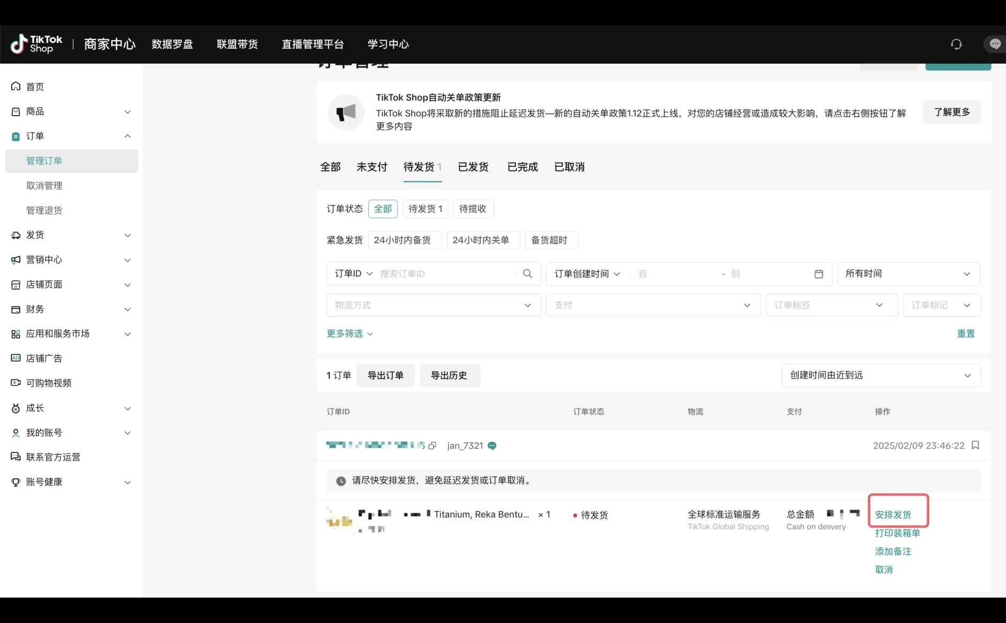Open 数据罗盘 from the top menu

(172, 44)
